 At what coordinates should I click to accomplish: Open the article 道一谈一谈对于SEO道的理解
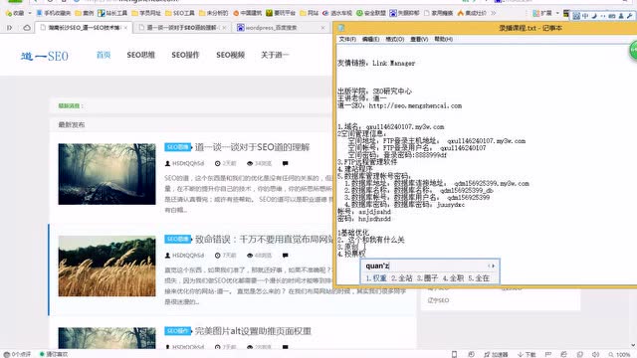[252, 147]
